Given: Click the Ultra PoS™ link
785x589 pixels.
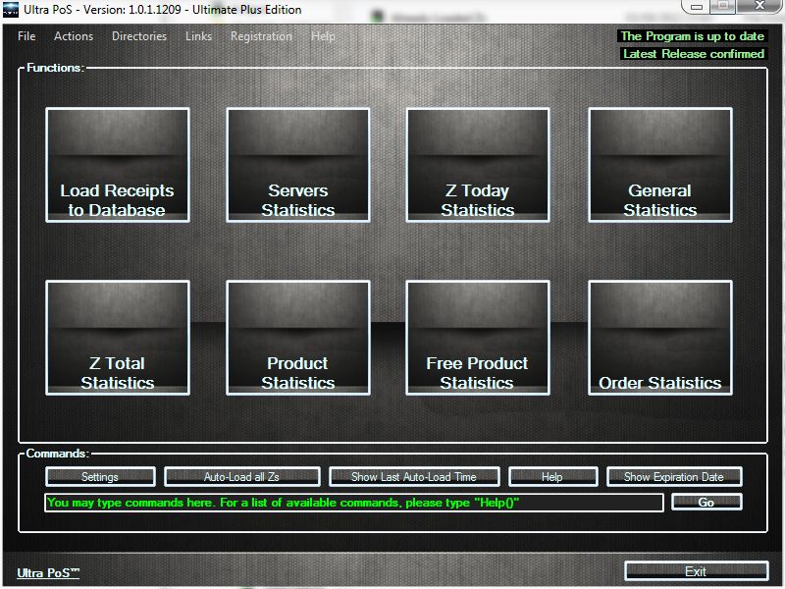Looking at the screenshot, I should pyautogui.click(x=48, y=572).
